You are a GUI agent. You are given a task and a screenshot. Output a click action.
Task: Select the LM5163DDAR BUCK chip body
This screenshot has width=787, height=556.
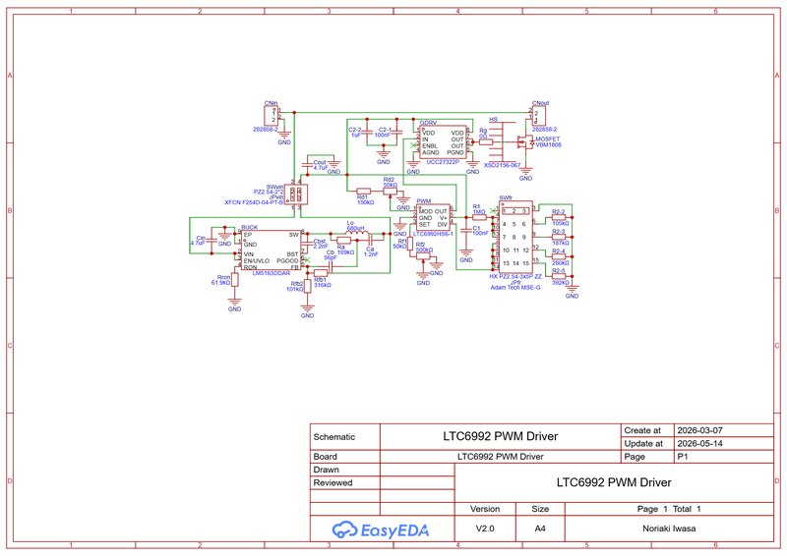[272, 250]
